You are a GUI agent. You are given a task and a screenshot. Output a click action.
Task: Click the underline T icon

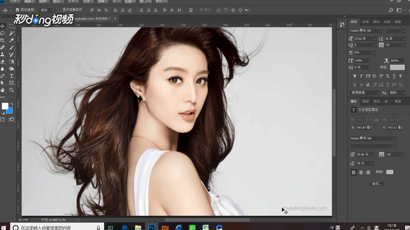click(x=394, y=76)
